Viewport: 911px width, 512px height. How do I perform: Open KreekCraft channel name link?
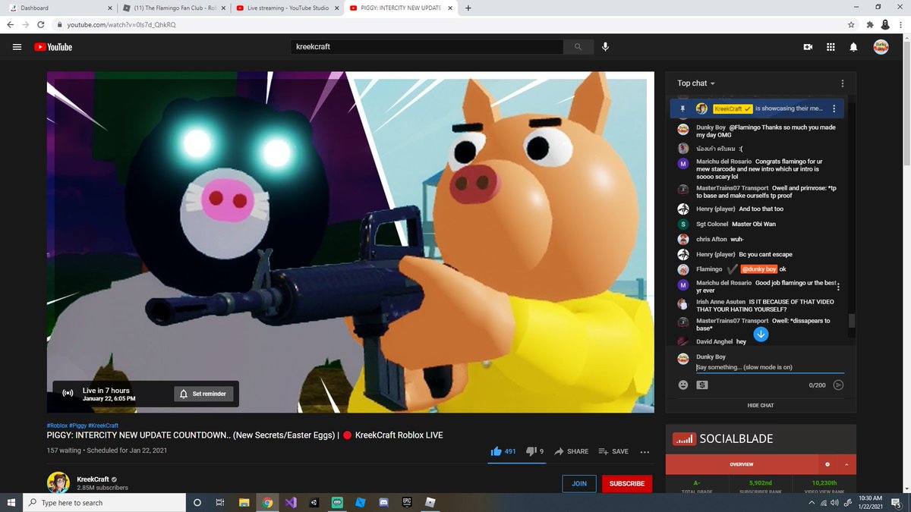coord(93,479)
